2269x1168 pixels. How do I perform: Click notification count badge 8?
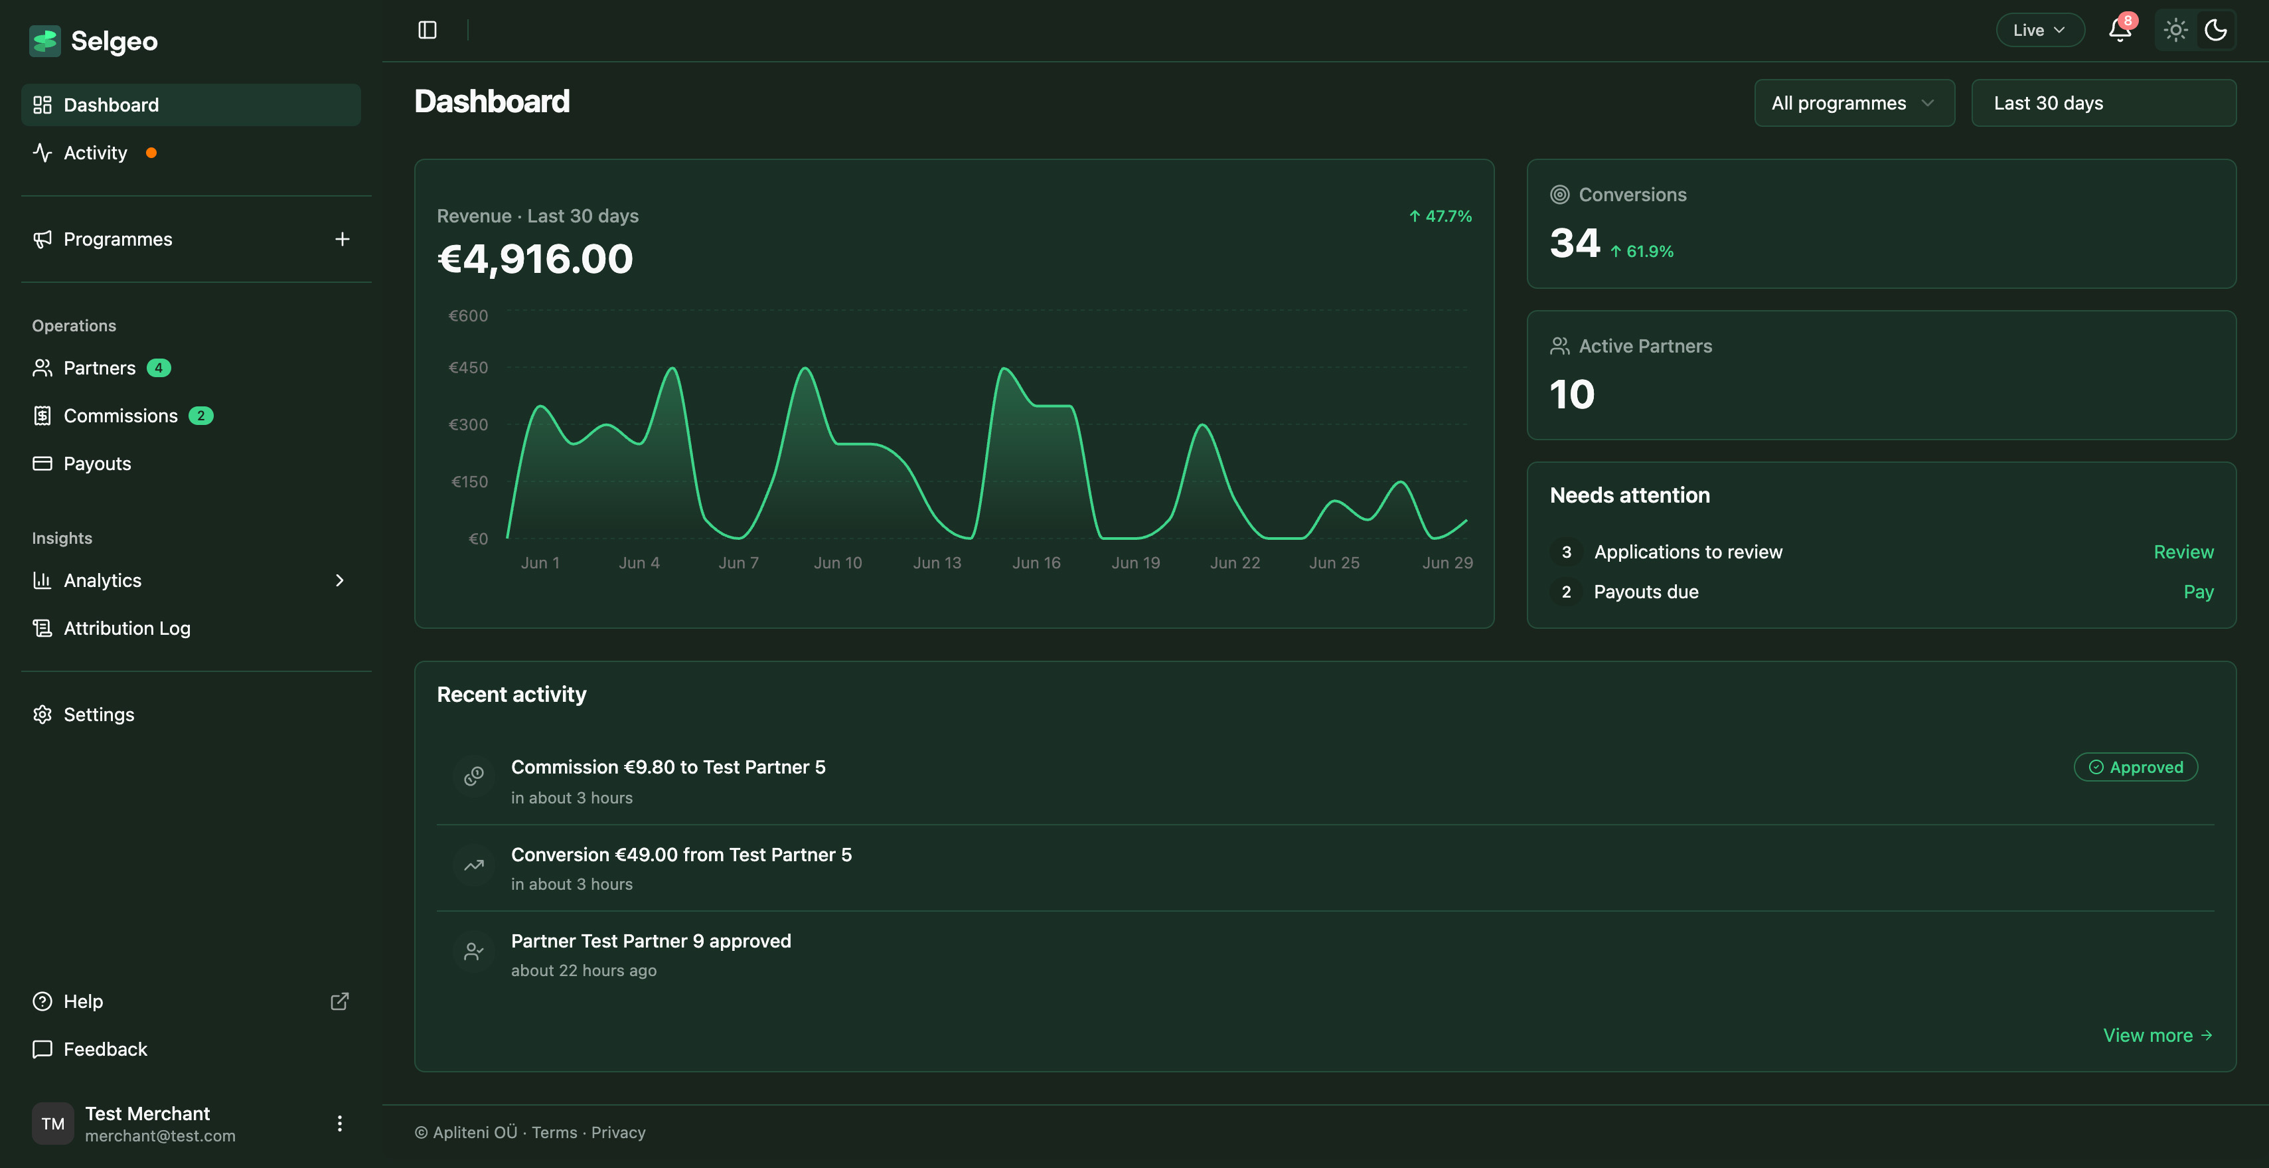tap(2127, 21)
